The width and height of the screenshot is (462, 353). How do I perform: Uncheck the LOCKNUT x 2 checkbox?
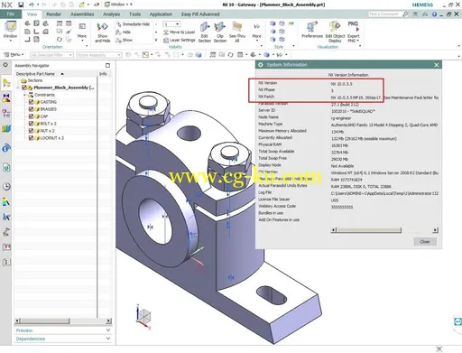coord(31,138)
